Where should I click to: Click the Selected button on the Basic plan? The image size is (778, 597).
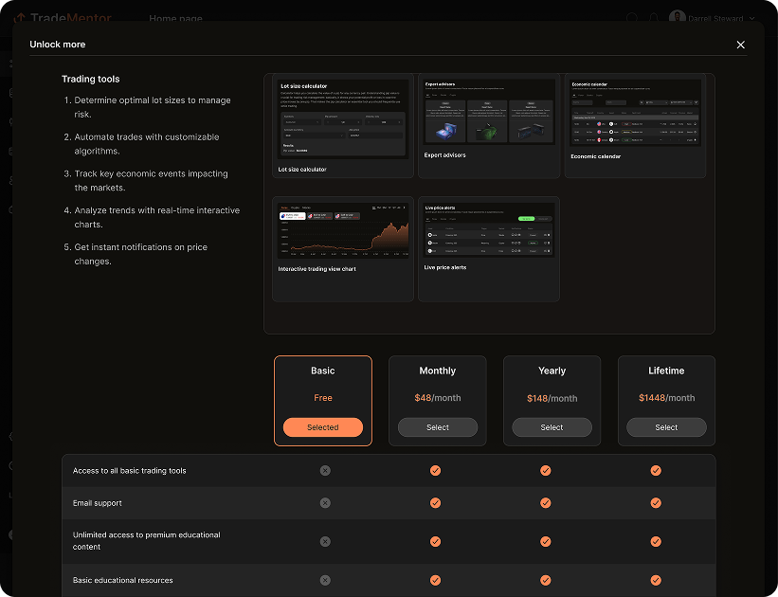323,427
